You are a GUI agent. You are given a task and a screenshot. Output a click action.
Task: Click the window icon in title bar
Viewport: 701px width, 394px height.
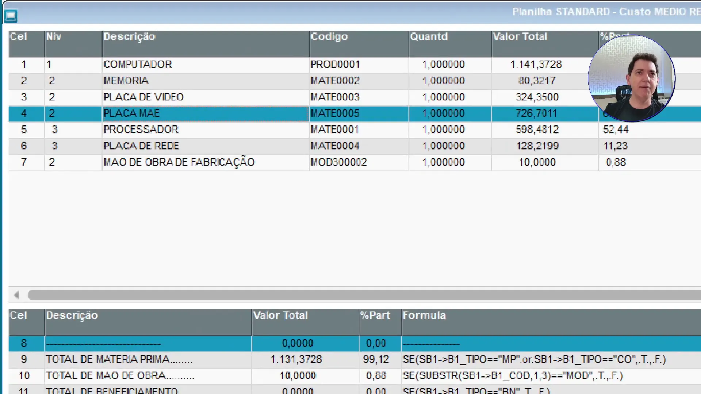(11, 16)
